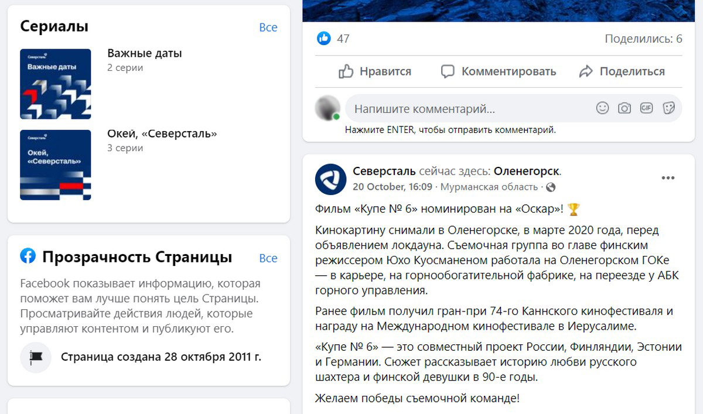View the 47 reactions count
The image size is (703, 414).
pyautogui.click(x=343, y=39)
